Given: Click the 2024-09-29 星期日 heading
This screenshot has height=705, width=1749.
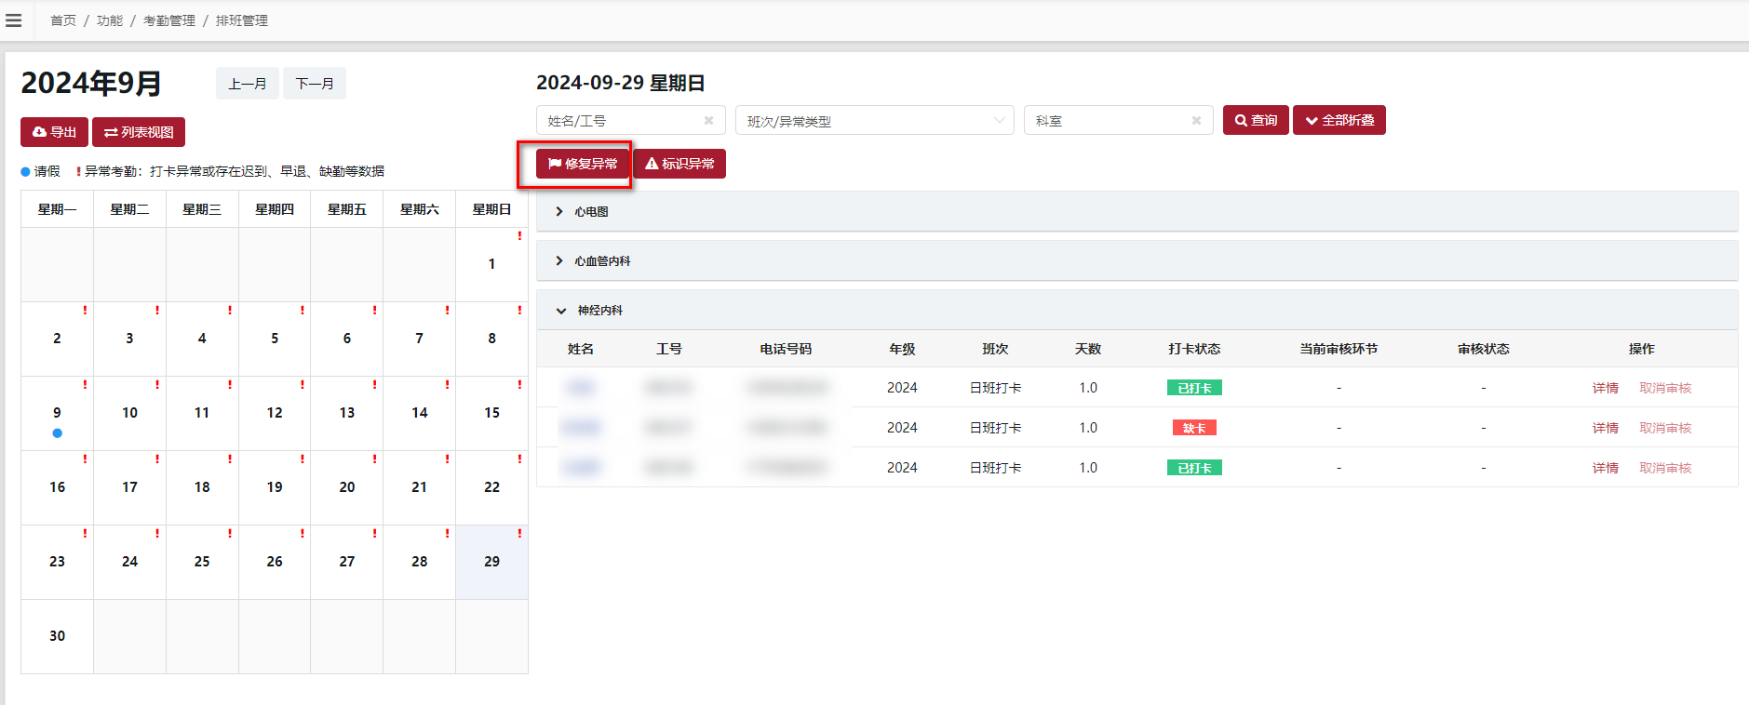Looking at the screenshot, I should pos(621,83).
